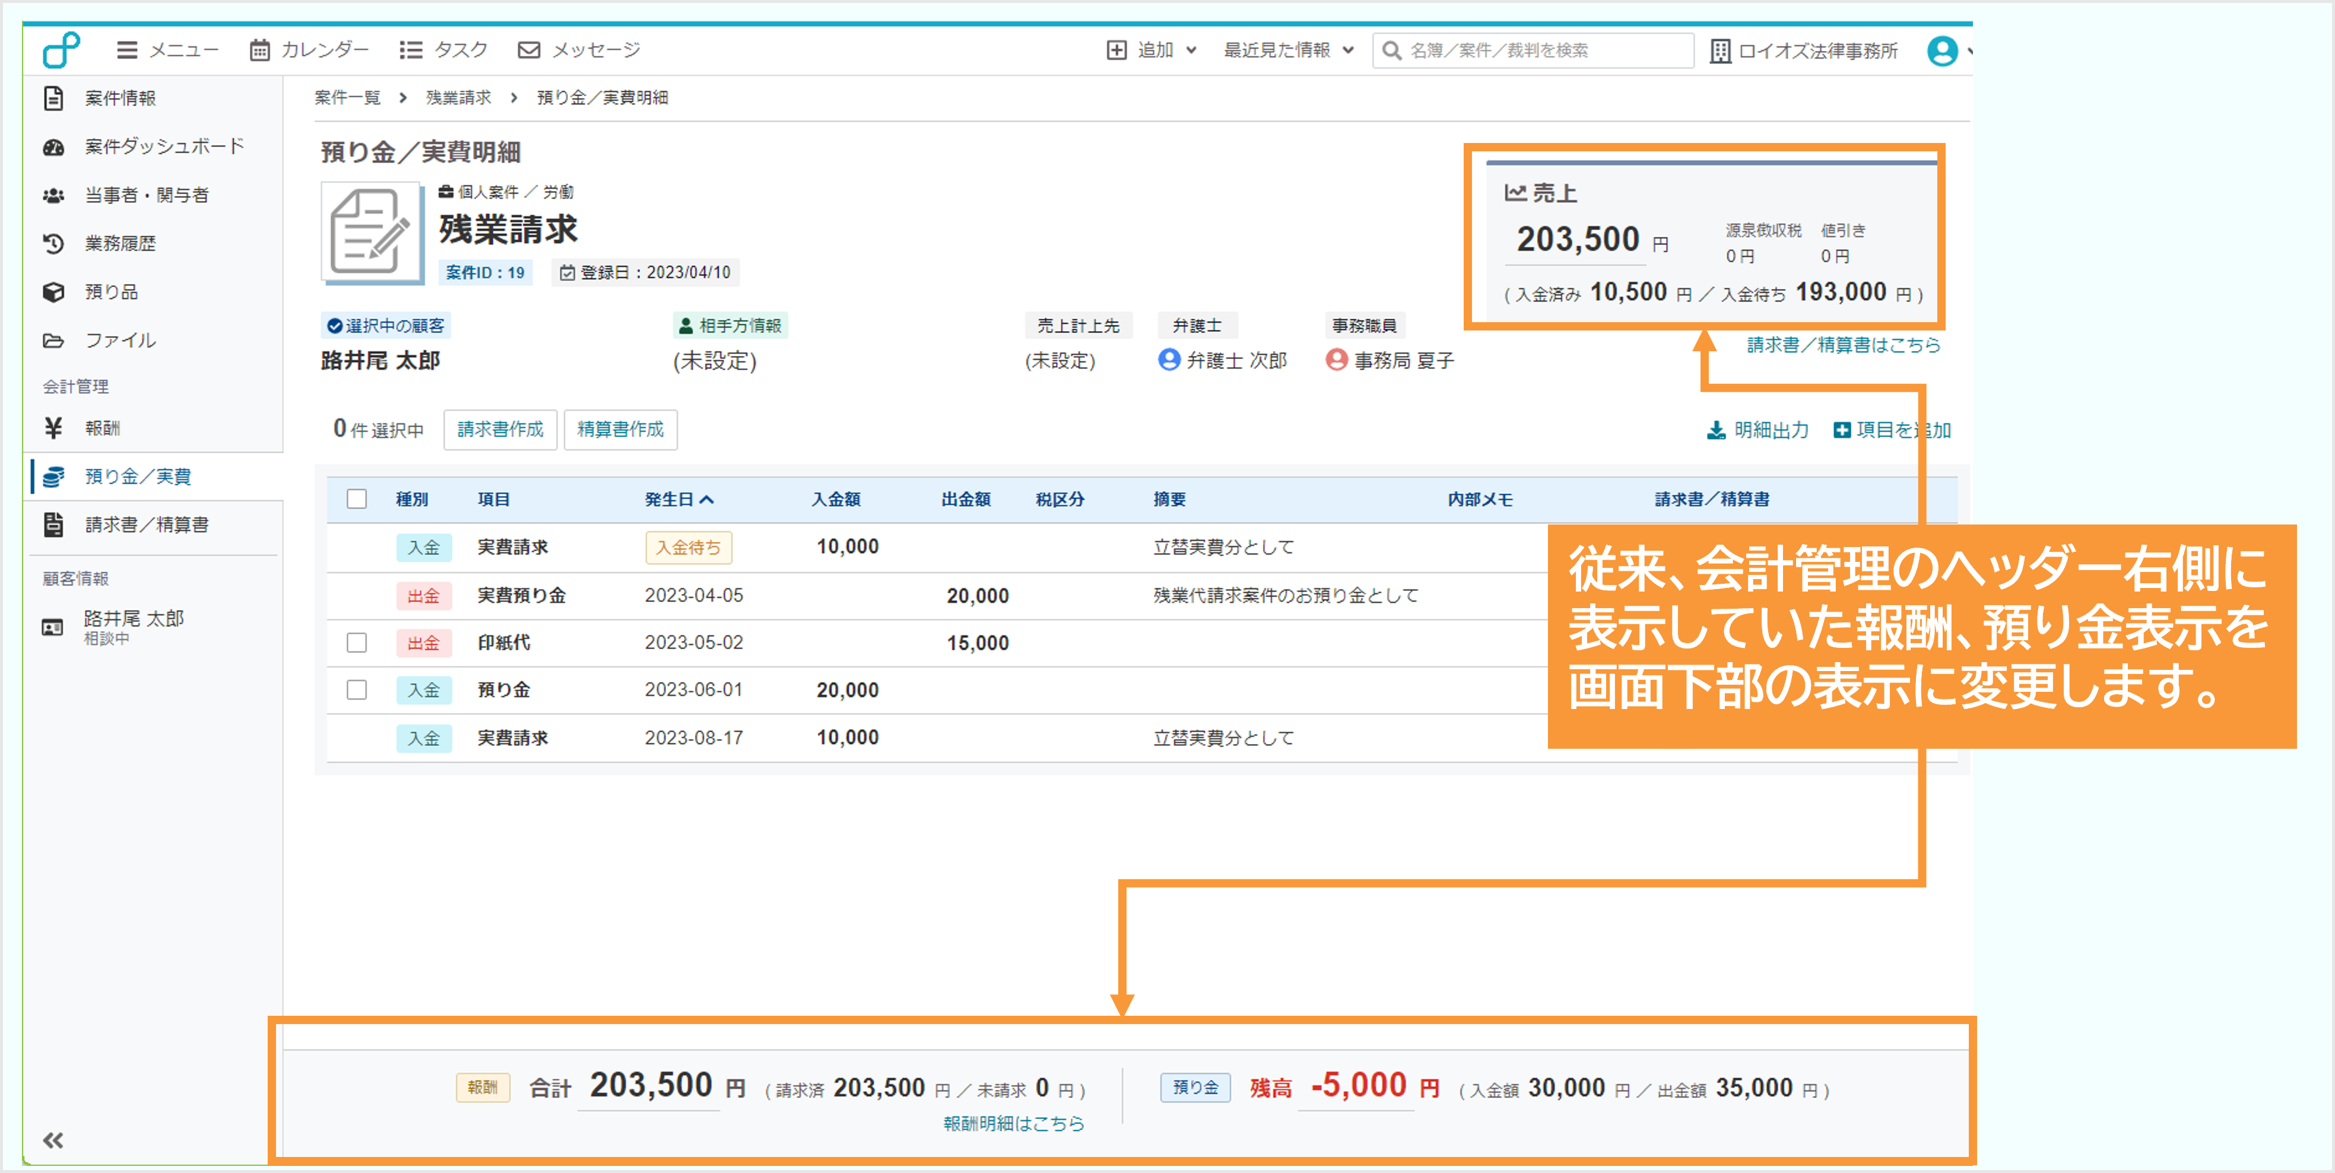The image size is (2335, 1173).
Task: Collapse sidebar with double-chevron icon
Action: click(x=53, y=1140)
